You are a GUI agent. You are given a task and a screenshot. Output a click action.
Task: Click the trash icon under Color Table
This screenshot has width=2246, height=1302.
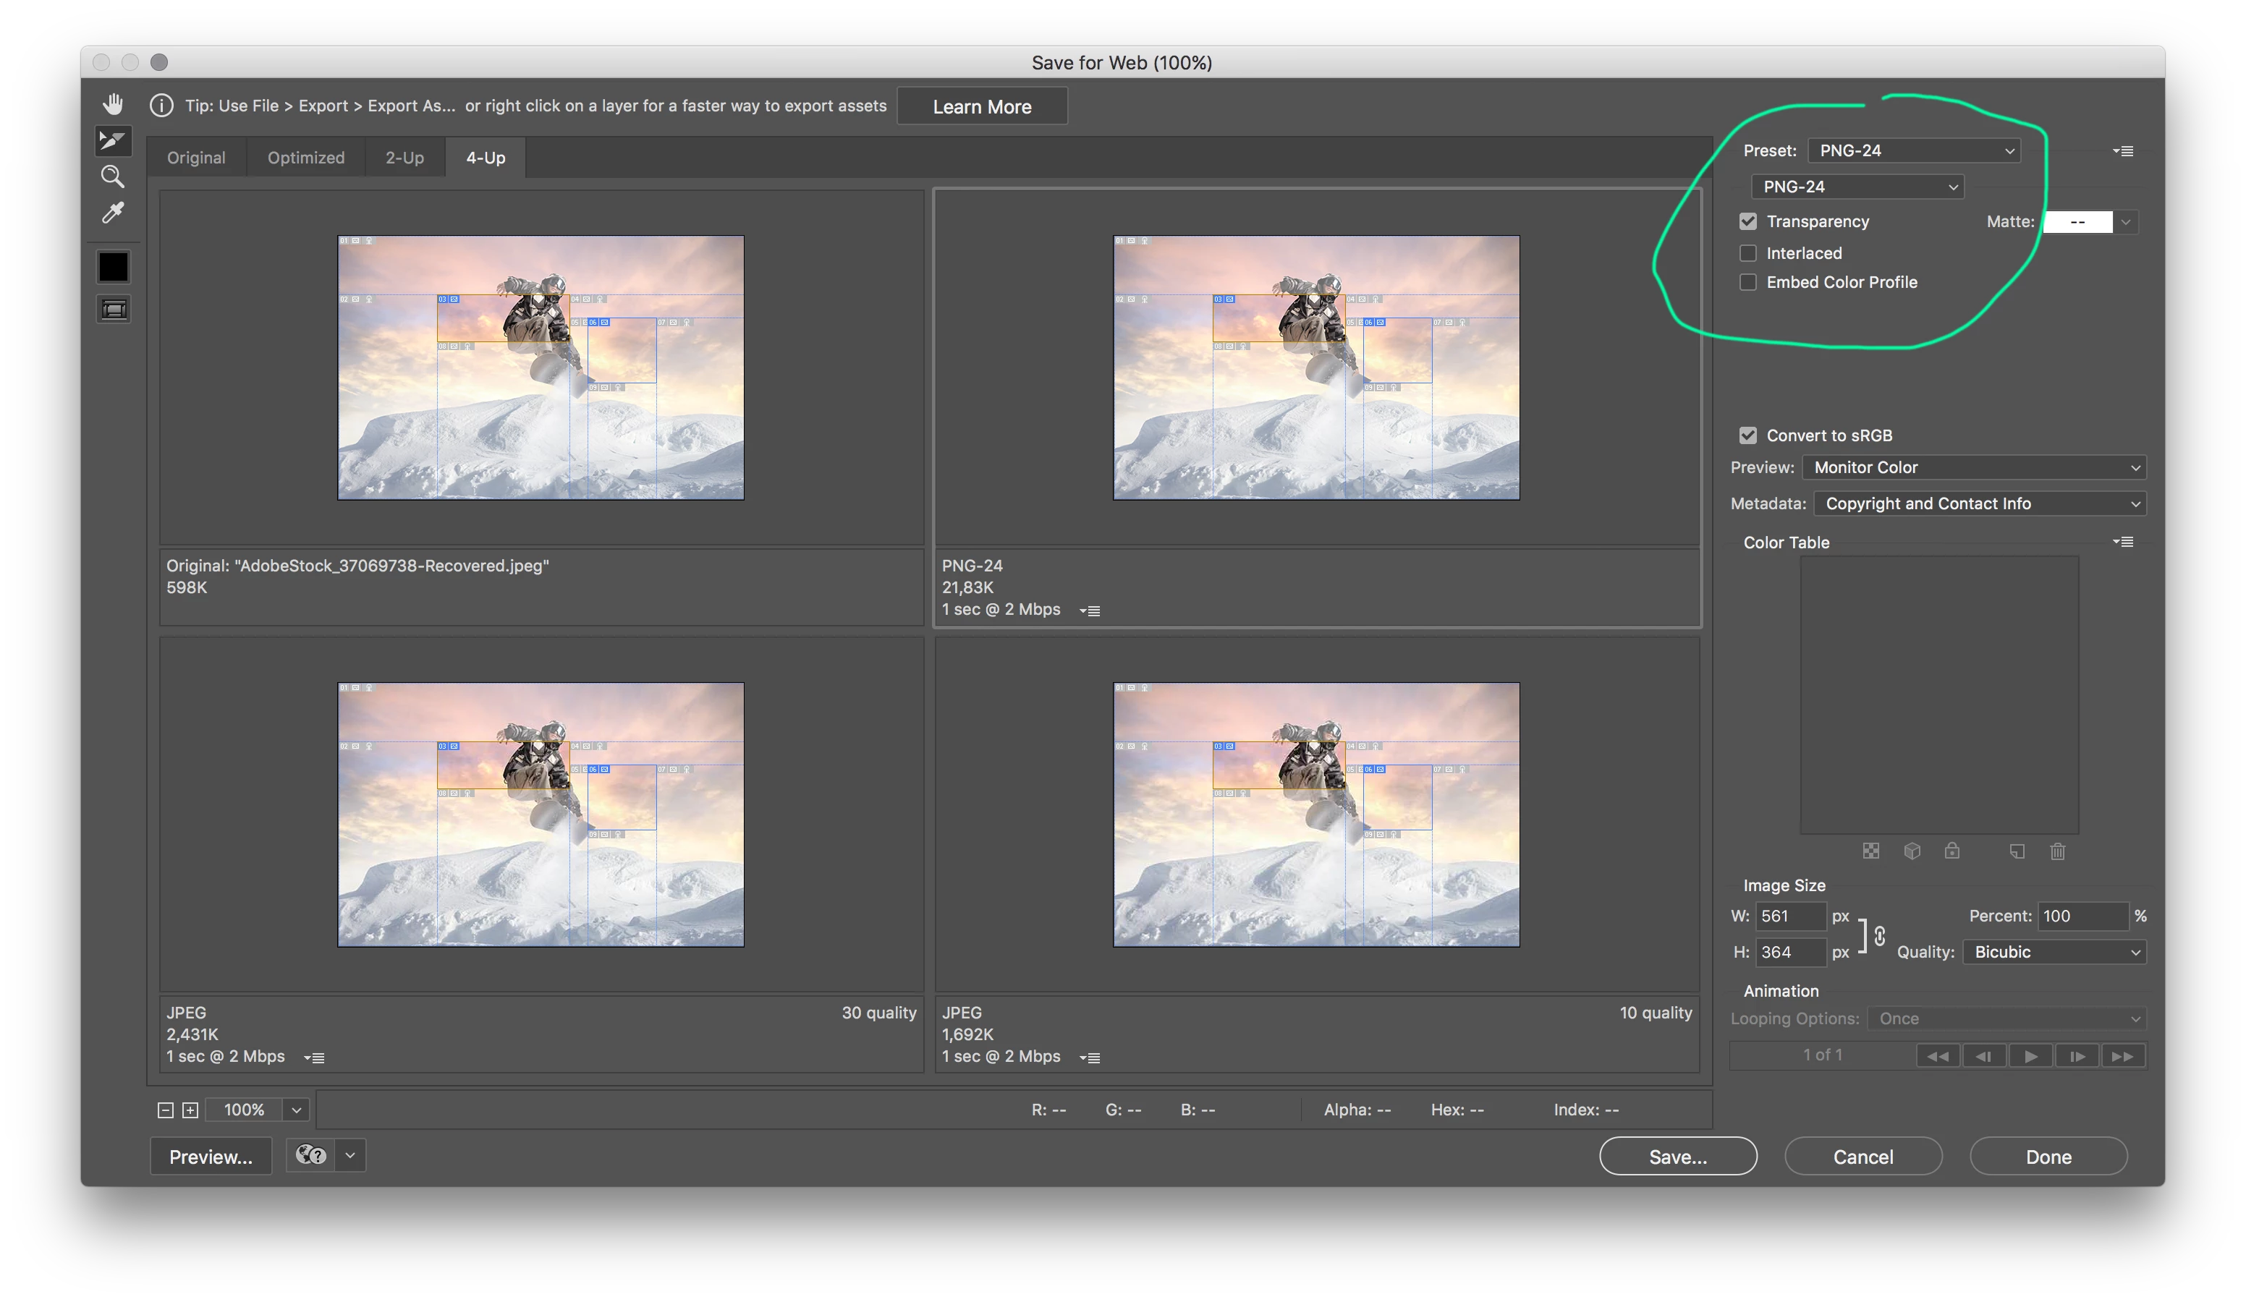(2057, 851)
